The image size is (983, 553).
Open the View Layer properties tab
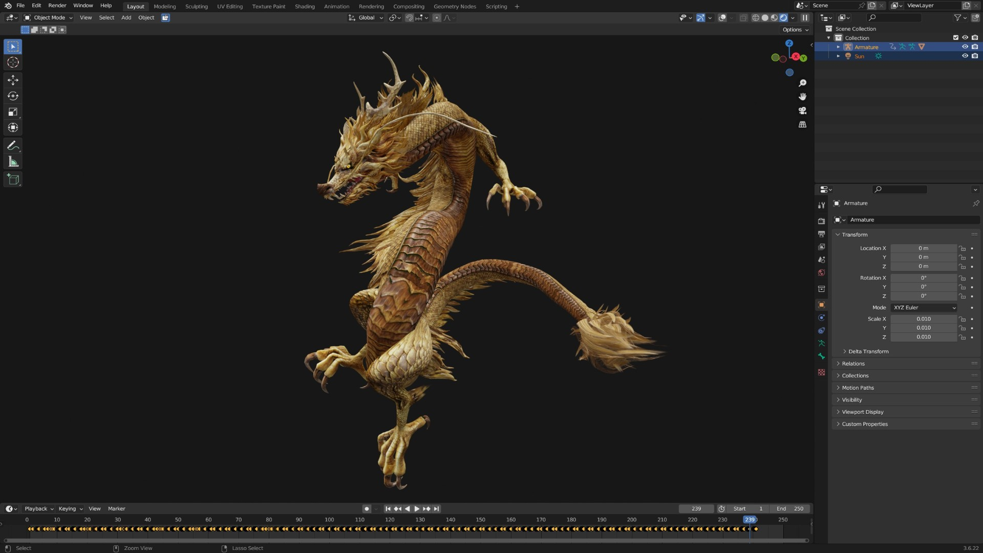(821, 247)
